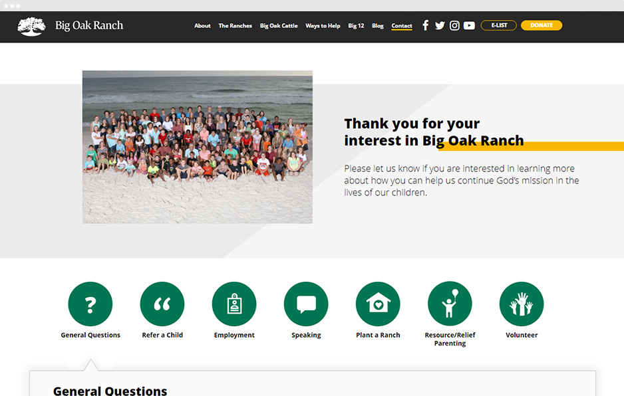Click the Refer a Child label

(162, 335)
